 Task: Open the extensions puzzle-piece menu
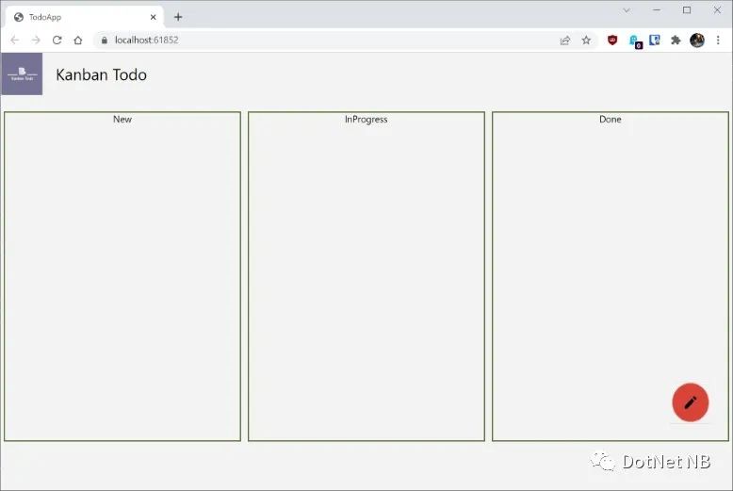tap(676, 41)
